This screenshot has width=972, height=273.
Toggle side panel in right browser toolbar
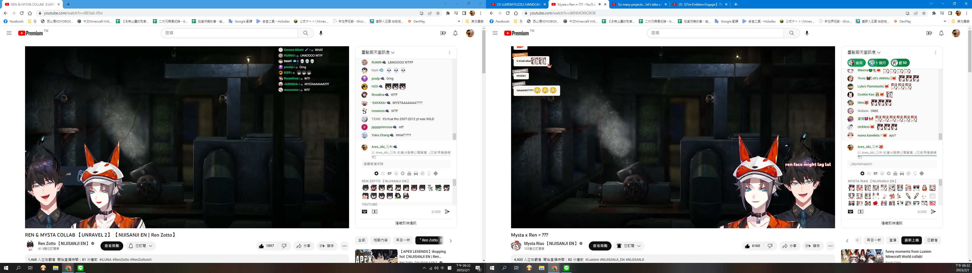pos(950,13)
